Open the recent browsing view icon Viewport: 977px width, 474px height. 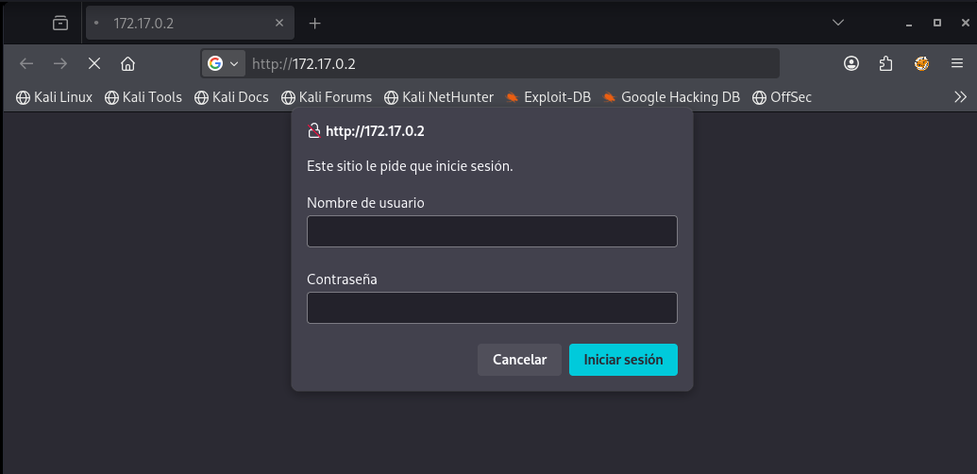60,23
